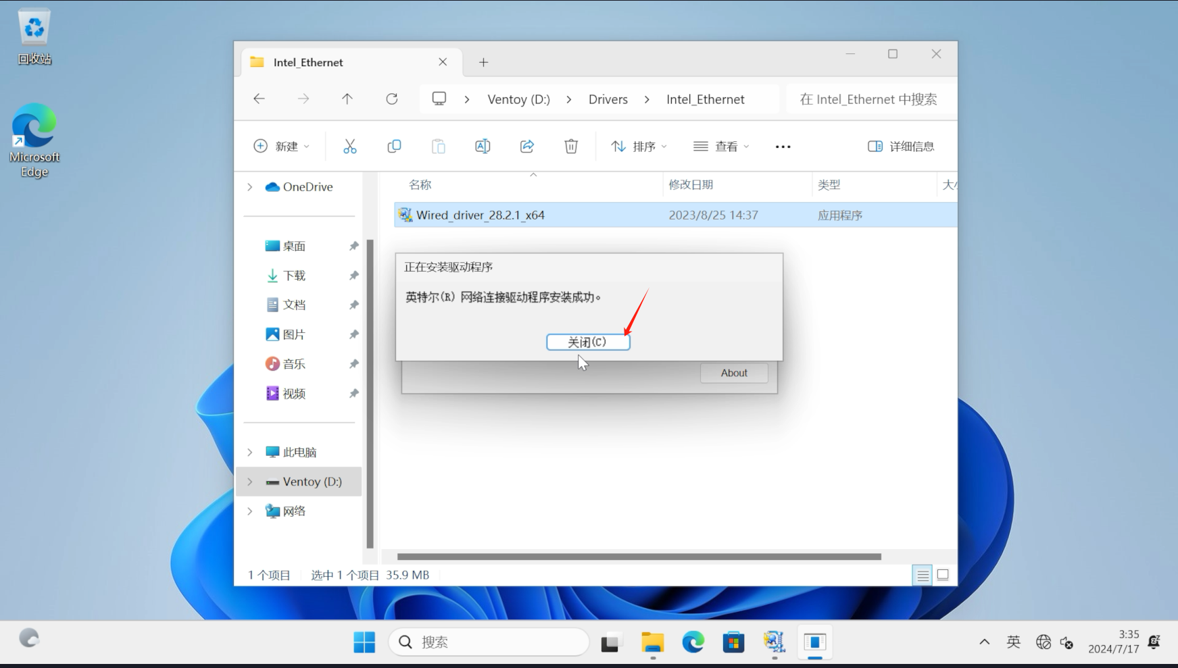Click the 英 input method indicator
This screenshot has height=668, width=1178.
[x=1013, y=642]
